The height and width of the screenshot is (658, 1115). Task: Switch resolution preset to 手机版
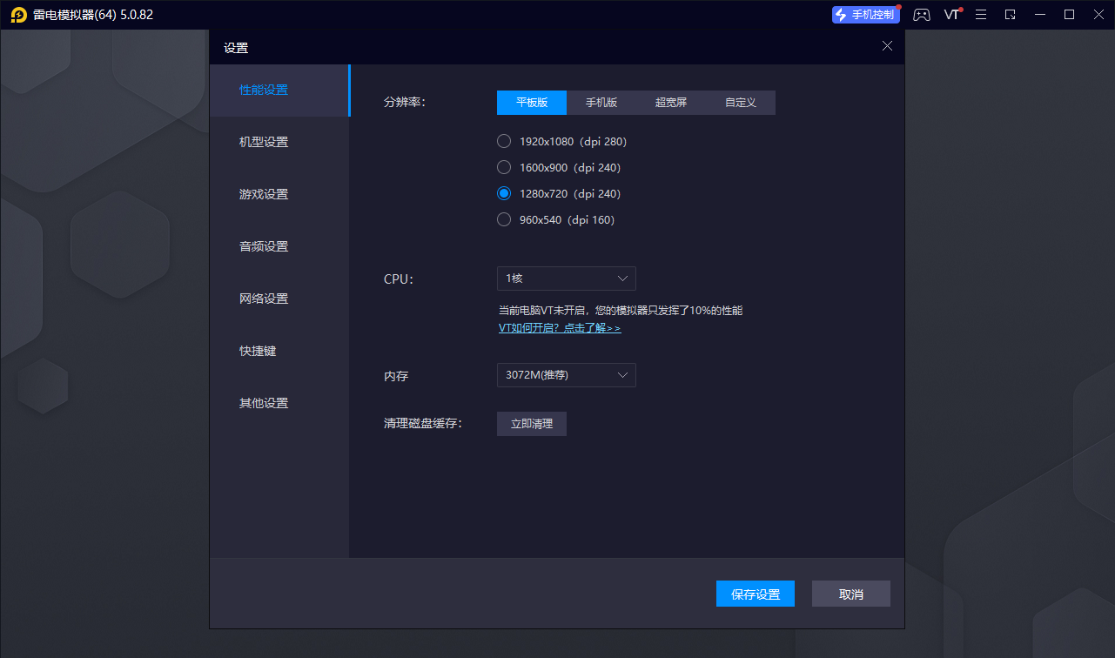click(601, 102)
